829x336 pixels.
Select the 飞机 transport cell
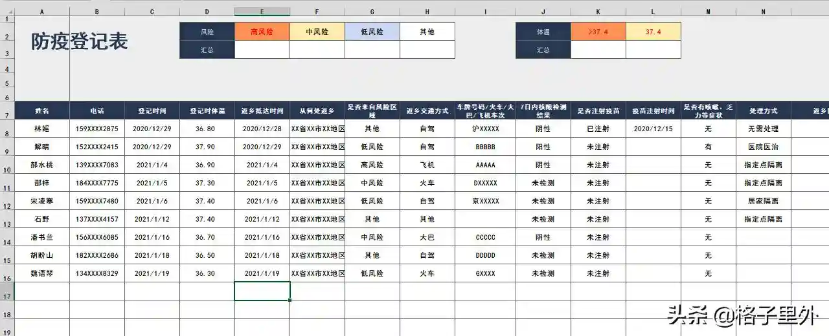click(x=427, y=165)
